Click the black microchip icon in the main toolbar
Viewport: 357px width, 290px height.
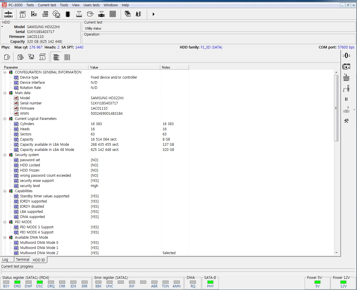point(68,14)
